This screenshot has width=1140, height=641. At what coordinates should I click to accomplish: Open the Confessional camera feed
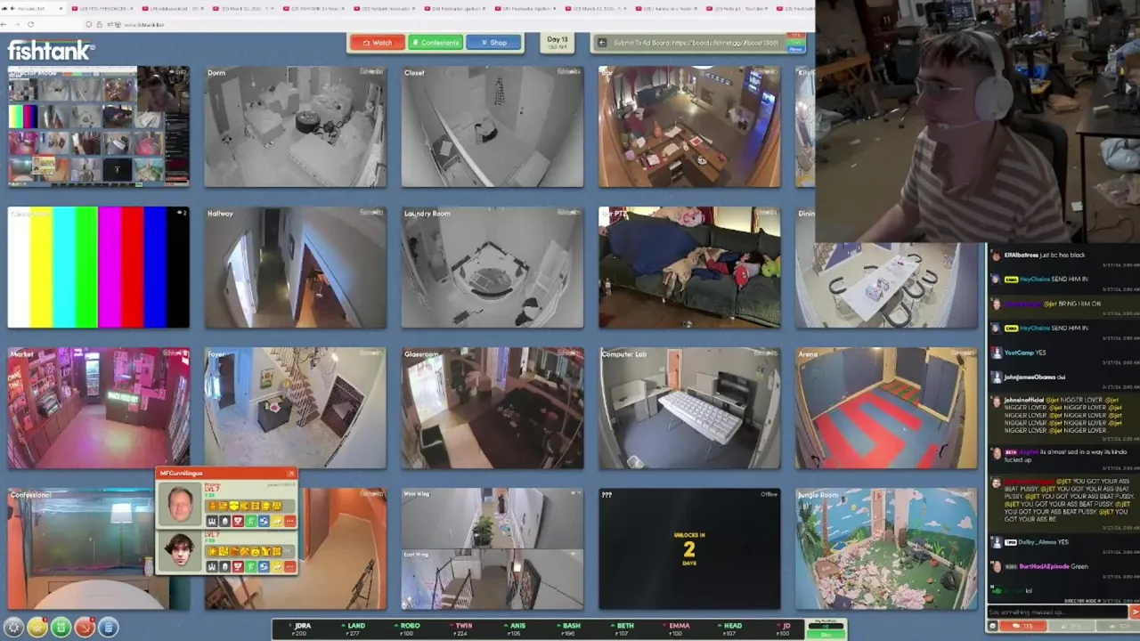pyautogui.click(x=80, y=548)
